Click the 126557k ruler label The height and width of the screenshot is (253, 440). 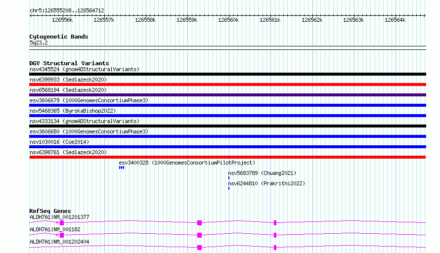[104, 20]
